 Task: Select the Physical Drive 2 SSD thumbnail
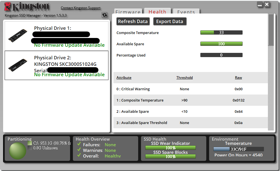pyautogui.click(x=18, y=65)
